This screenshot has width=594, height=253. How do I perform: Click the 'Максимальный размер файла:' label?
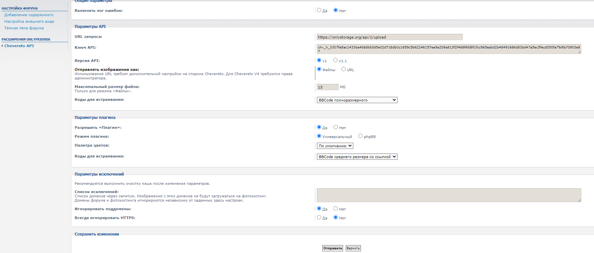(x=107, y=87)
